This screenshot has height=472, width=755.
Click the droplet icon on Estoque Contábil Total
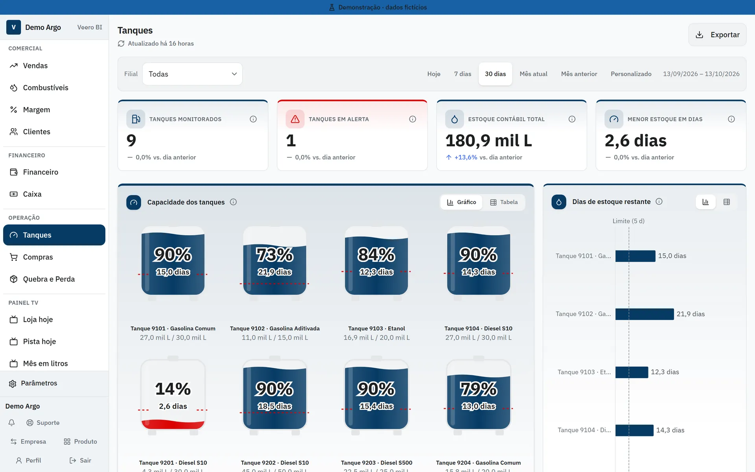coord(455,119)
